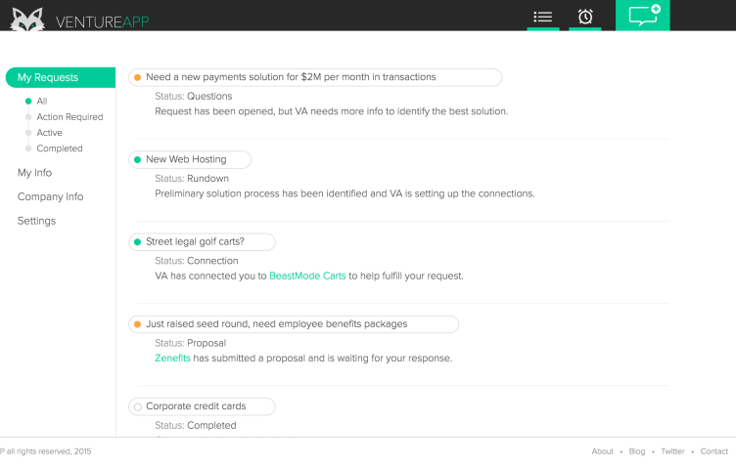The height and width of the screenshot is (467, 736).
Task: Open Company Info in sidebar
Action: [x=50, y=196]
